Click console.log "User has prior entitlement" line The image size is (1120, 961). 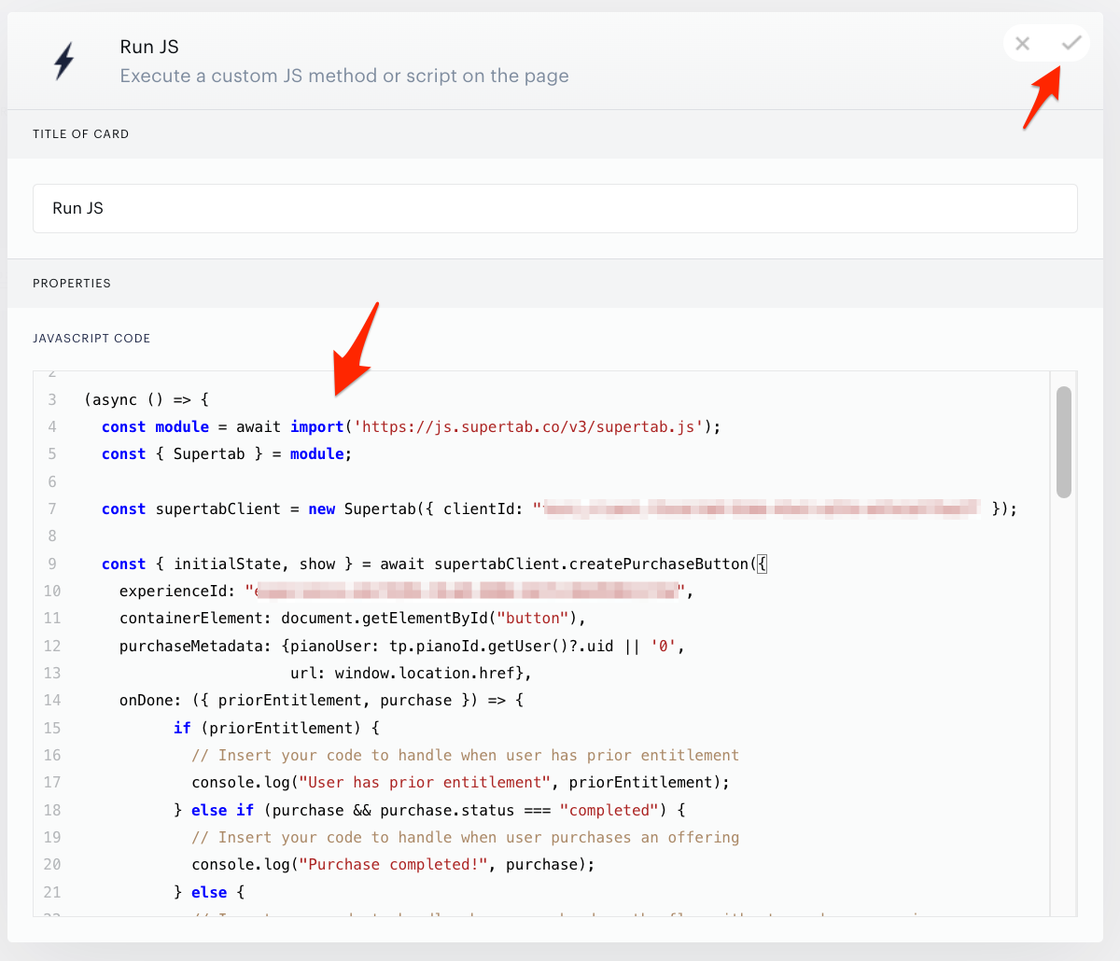(x=461, y=782)
